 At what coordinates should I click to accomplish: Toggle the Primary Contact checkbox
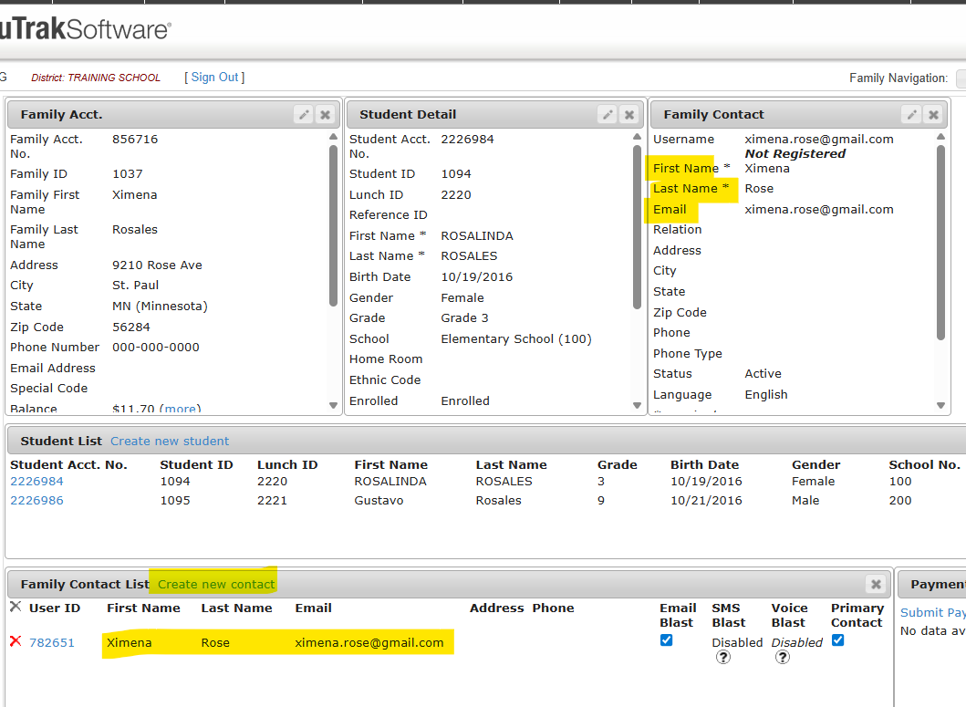837,640
